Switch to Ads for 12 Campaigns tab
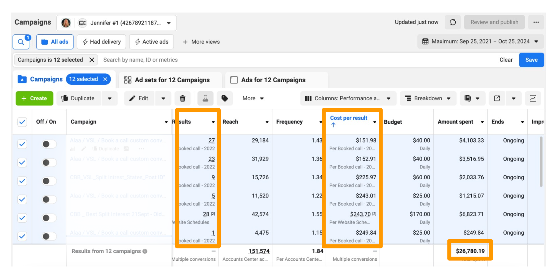Screen dimensions: 558x273 pyautogui.click(x=273, y=80)
